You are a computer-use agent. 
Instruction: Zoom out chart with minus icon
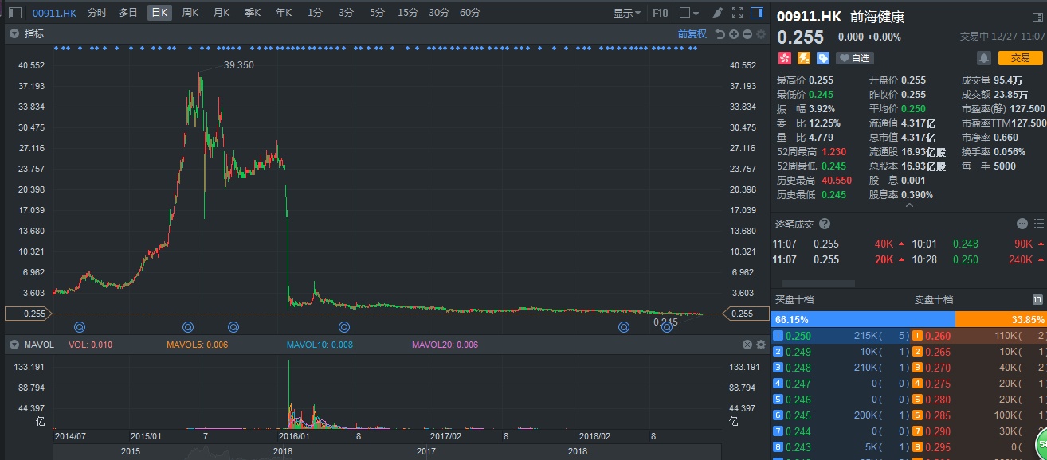[747, 34]
